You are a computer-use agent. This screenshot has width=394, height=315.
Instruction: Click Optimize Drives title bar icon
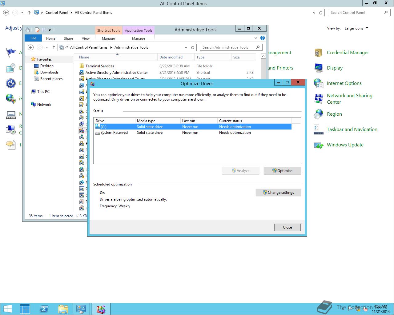point(93,84)
